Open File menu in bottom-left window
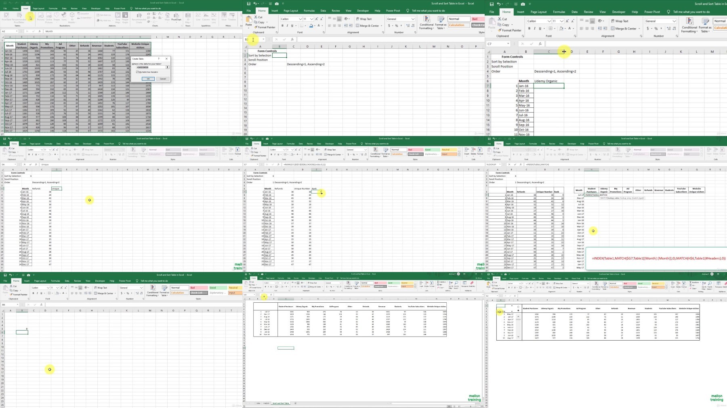The height and width of the screenshot is (408, 727). pos(5,280)
